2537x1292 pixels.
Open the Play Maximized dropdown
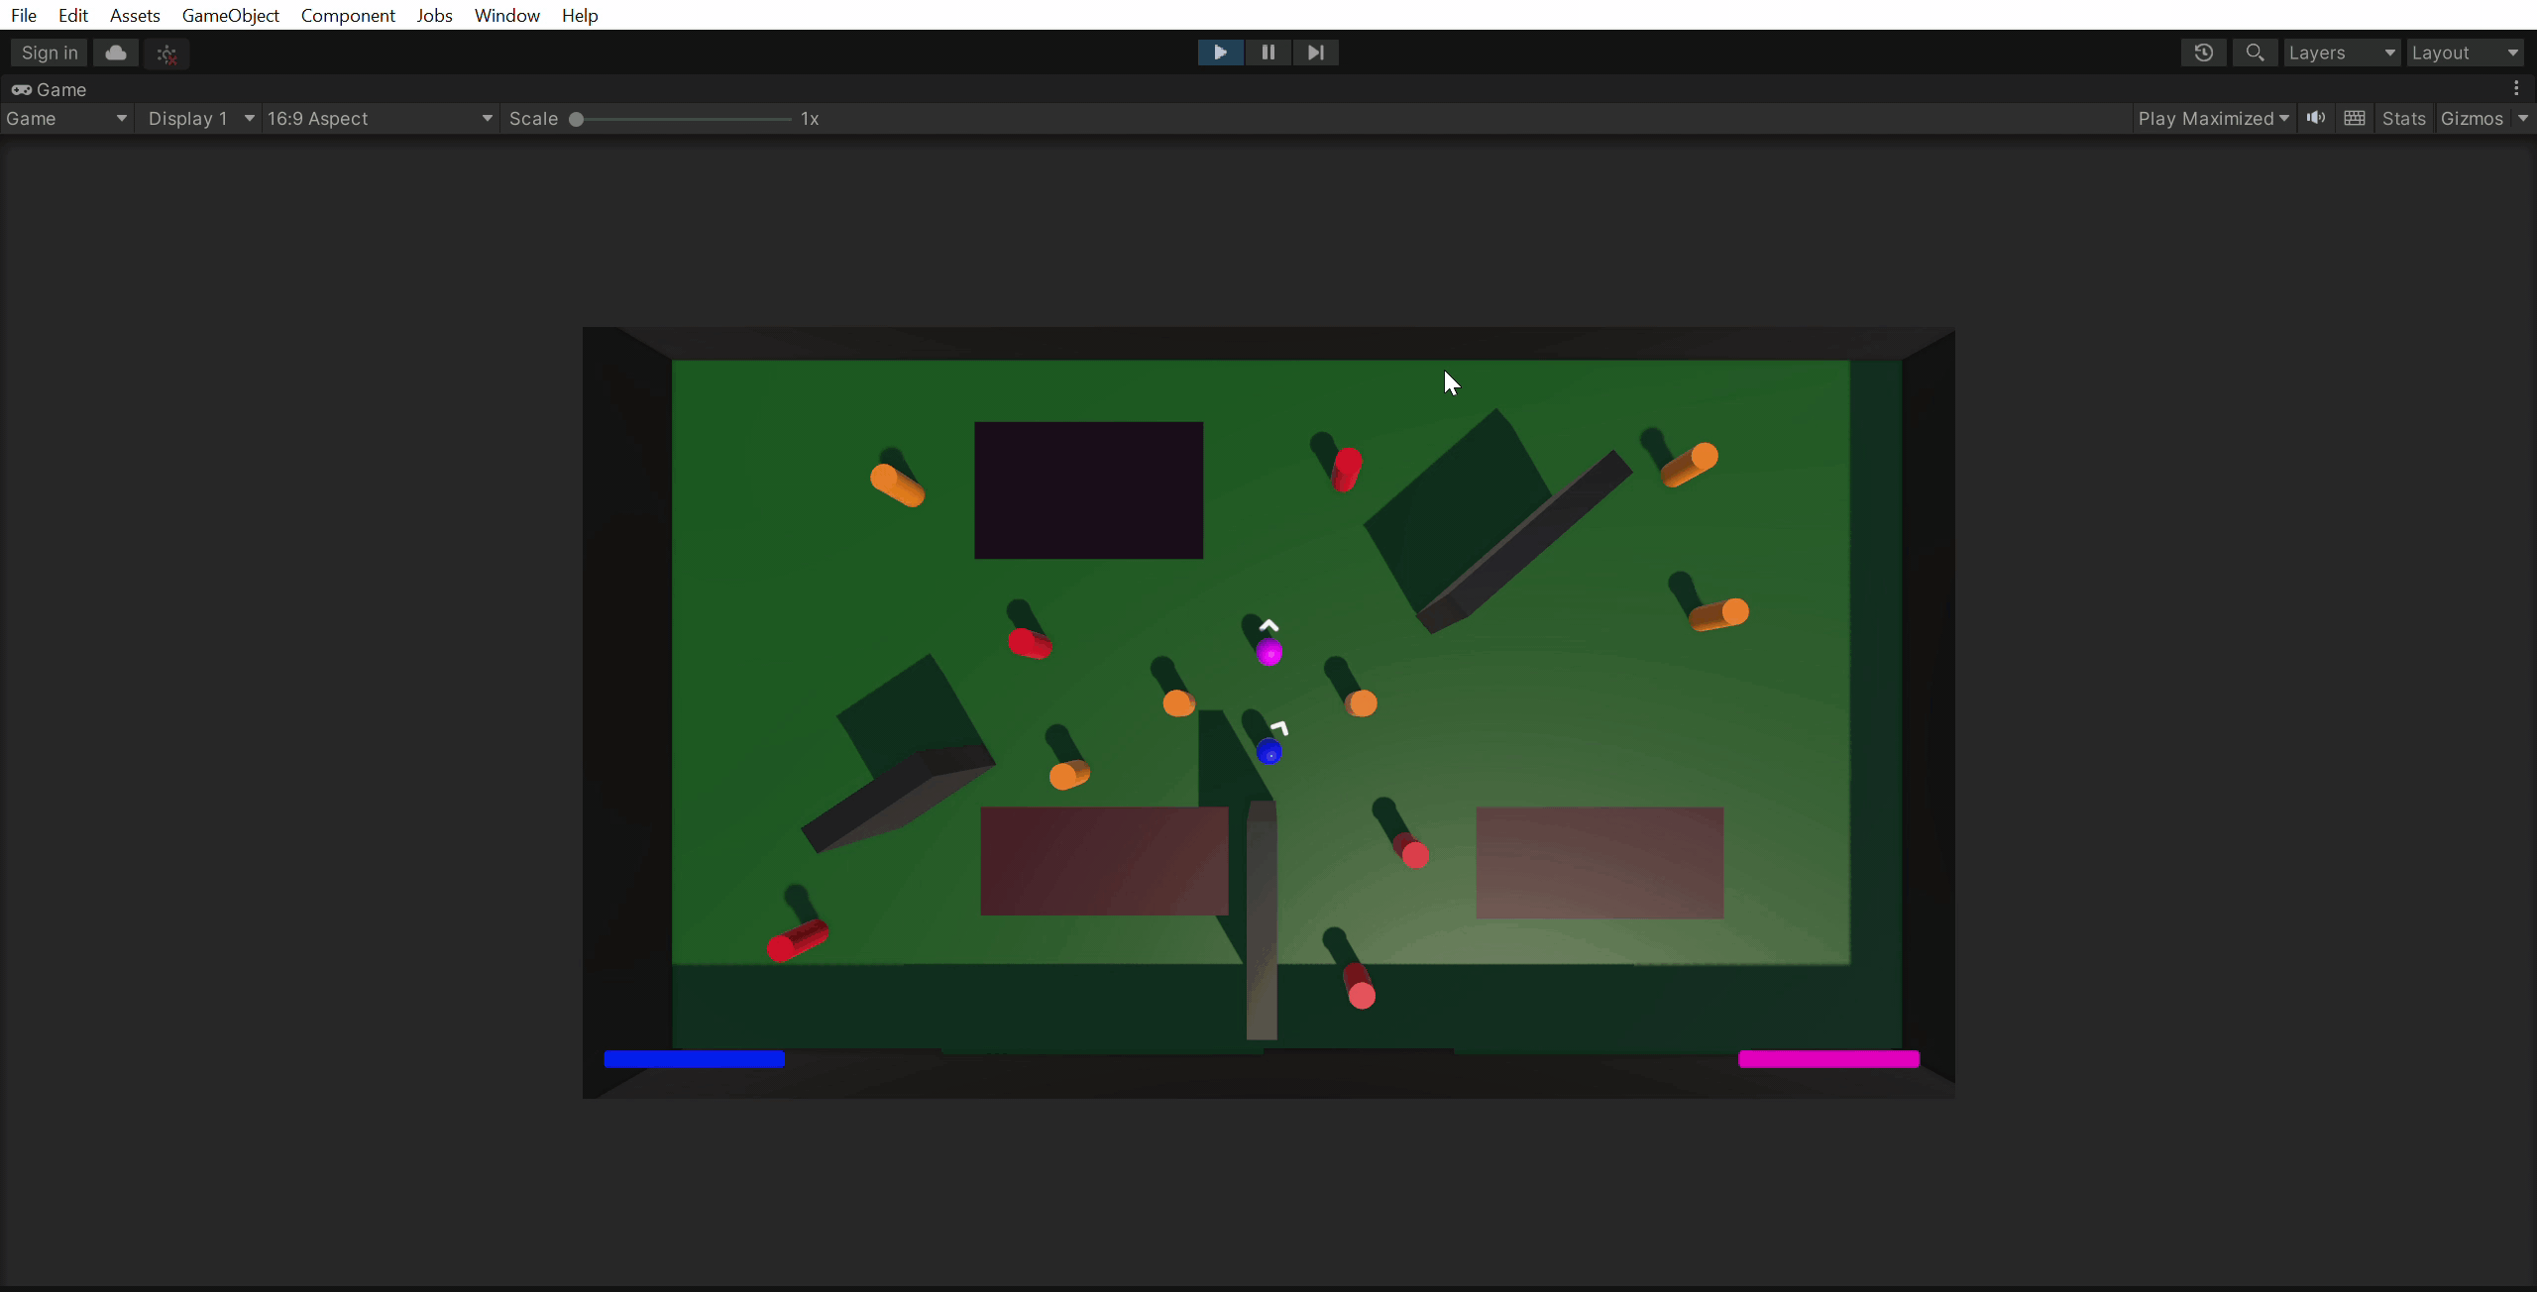tap(2213, 118)
